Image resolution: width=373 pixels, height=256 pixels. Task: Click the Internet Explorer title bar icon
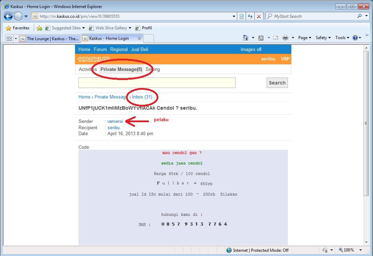pyautogui.click(x=7, y=6)
